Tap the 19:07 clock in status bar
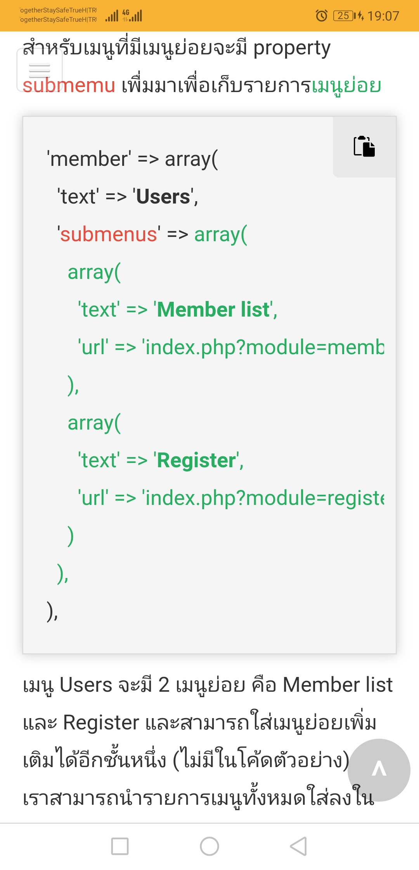This screenshot has height=870, width=419. pyautogui.click(x=383, y=16)
